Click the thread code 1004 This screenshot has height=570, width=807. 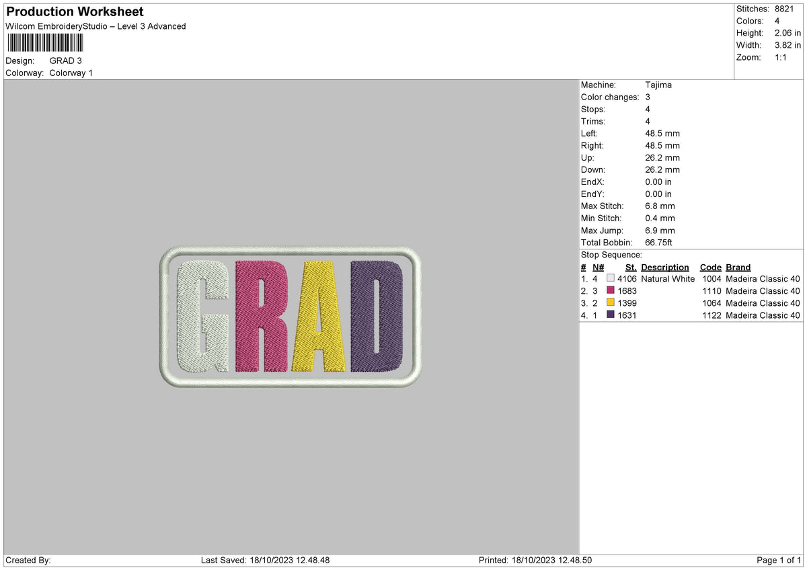[712, 278]
